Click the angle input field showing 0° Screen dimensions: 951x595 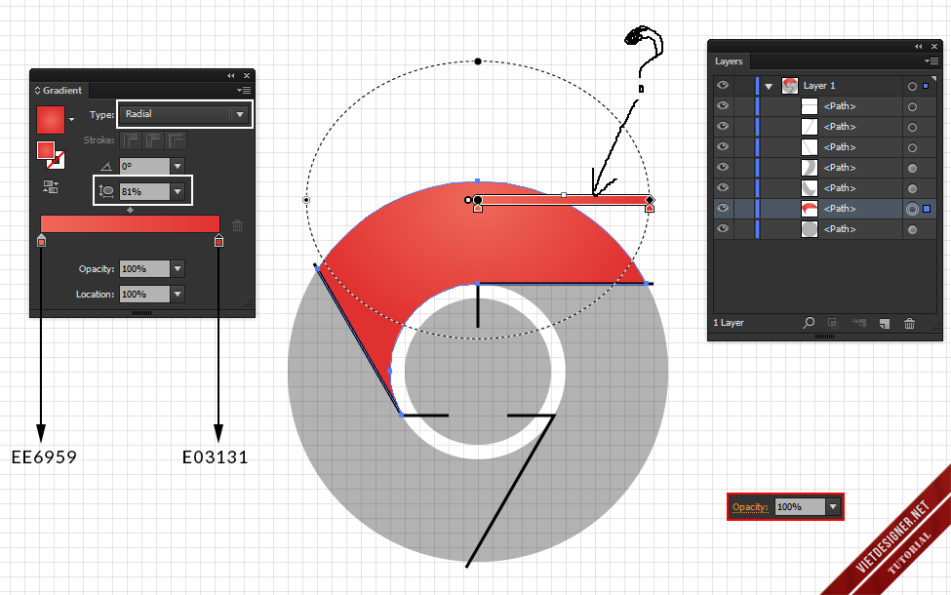coord(145,166)
